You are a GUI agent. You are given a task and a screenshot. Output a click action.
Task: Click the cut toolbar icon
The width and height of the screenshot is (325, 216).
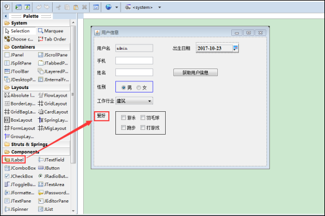59,7
